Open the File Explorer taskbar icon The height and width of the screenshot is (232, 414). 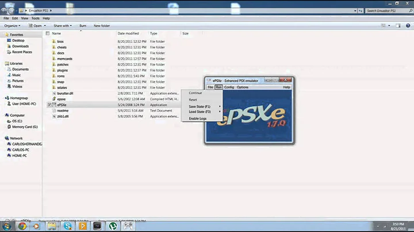tap(52, 226)
